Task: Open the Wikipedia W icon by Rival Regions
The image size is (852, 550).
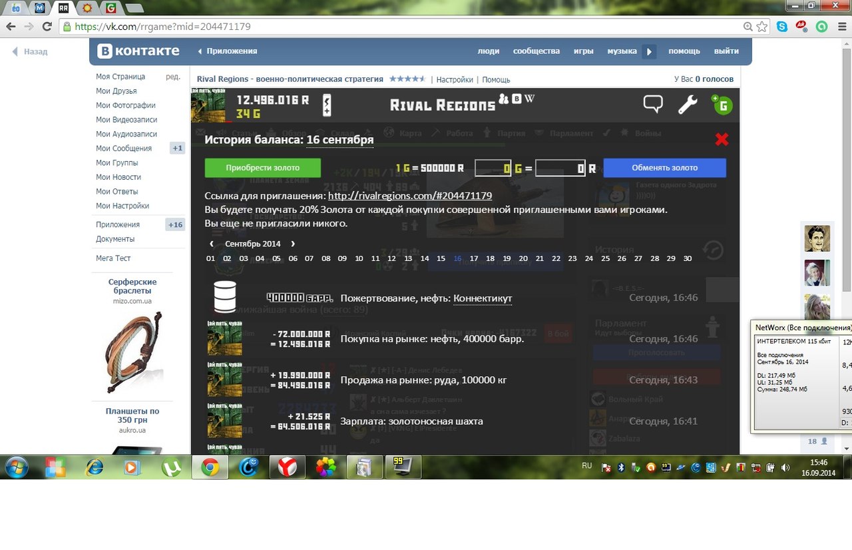Action: pyautogui.click(x=529, y=99)
